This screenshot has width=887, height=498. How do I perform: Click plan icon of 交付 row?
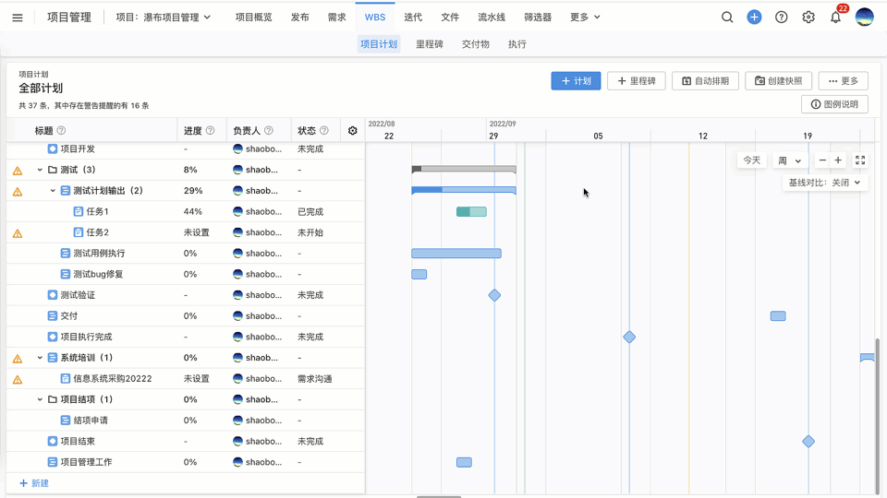(x=52, y=315)
